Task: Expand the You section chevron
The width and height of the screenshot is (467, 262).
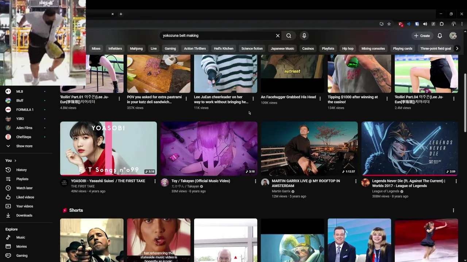Action: pos(15,160)
